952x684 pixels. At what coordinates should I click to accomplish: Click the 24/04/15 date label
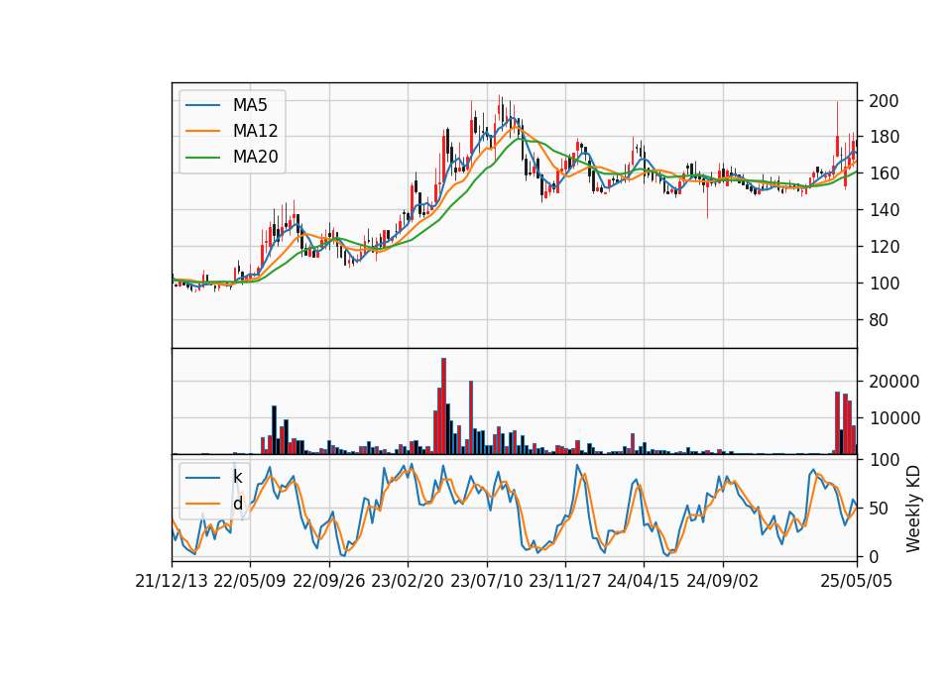tap(644, 581)
